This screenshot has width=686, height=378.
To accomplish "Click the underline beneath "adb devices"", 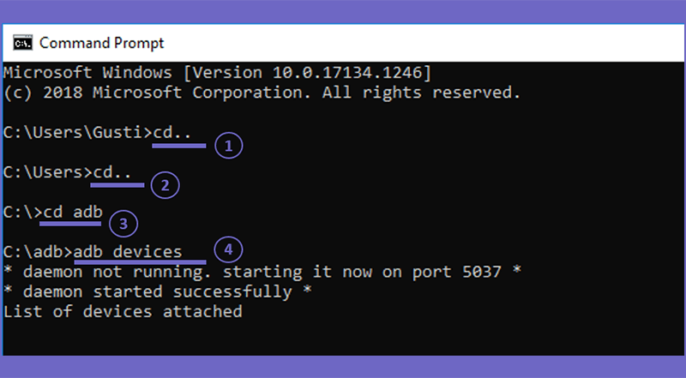I will point(140,262).
